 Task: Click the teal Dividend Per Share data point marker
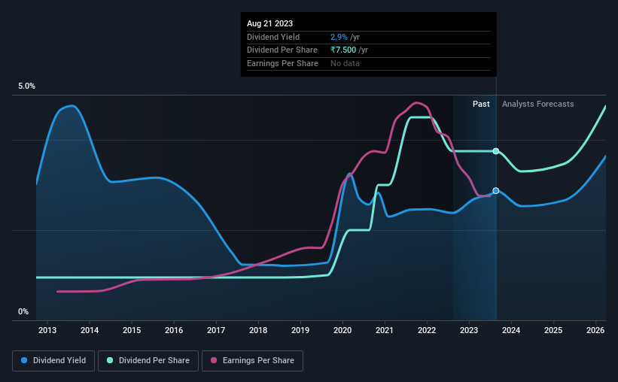[x=495, y=151]
